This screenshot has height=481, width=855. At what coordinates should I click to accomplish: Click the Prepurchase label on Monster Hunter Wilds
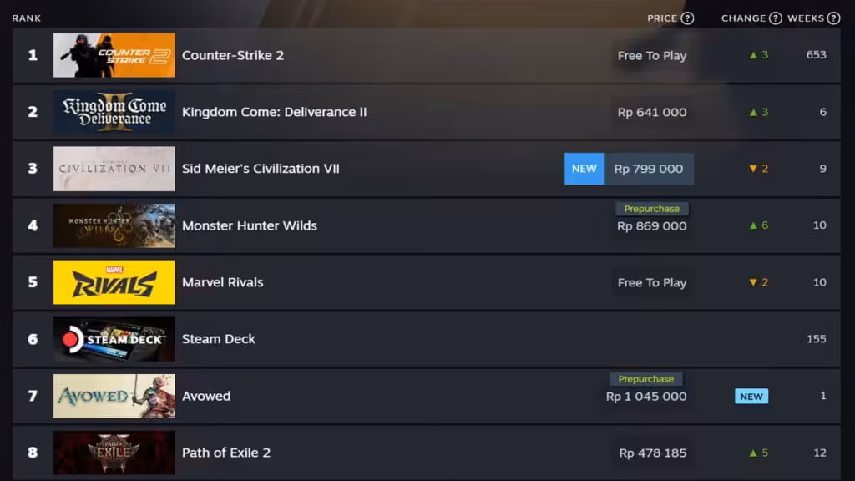pyautogui.click(x=651, y=209)
